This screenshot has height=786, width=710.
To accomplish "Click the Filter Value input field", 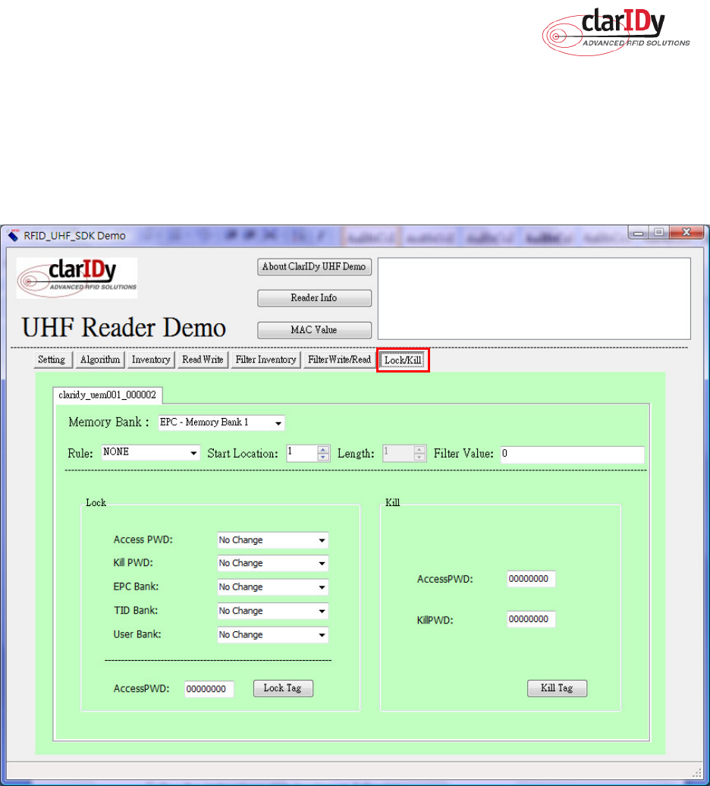I will click(572, 454).
